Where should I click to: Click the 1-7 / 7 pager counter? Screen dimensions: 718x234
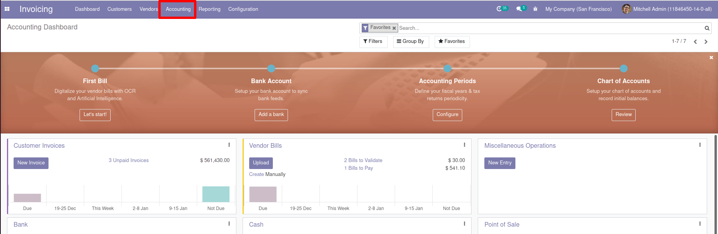679,41
